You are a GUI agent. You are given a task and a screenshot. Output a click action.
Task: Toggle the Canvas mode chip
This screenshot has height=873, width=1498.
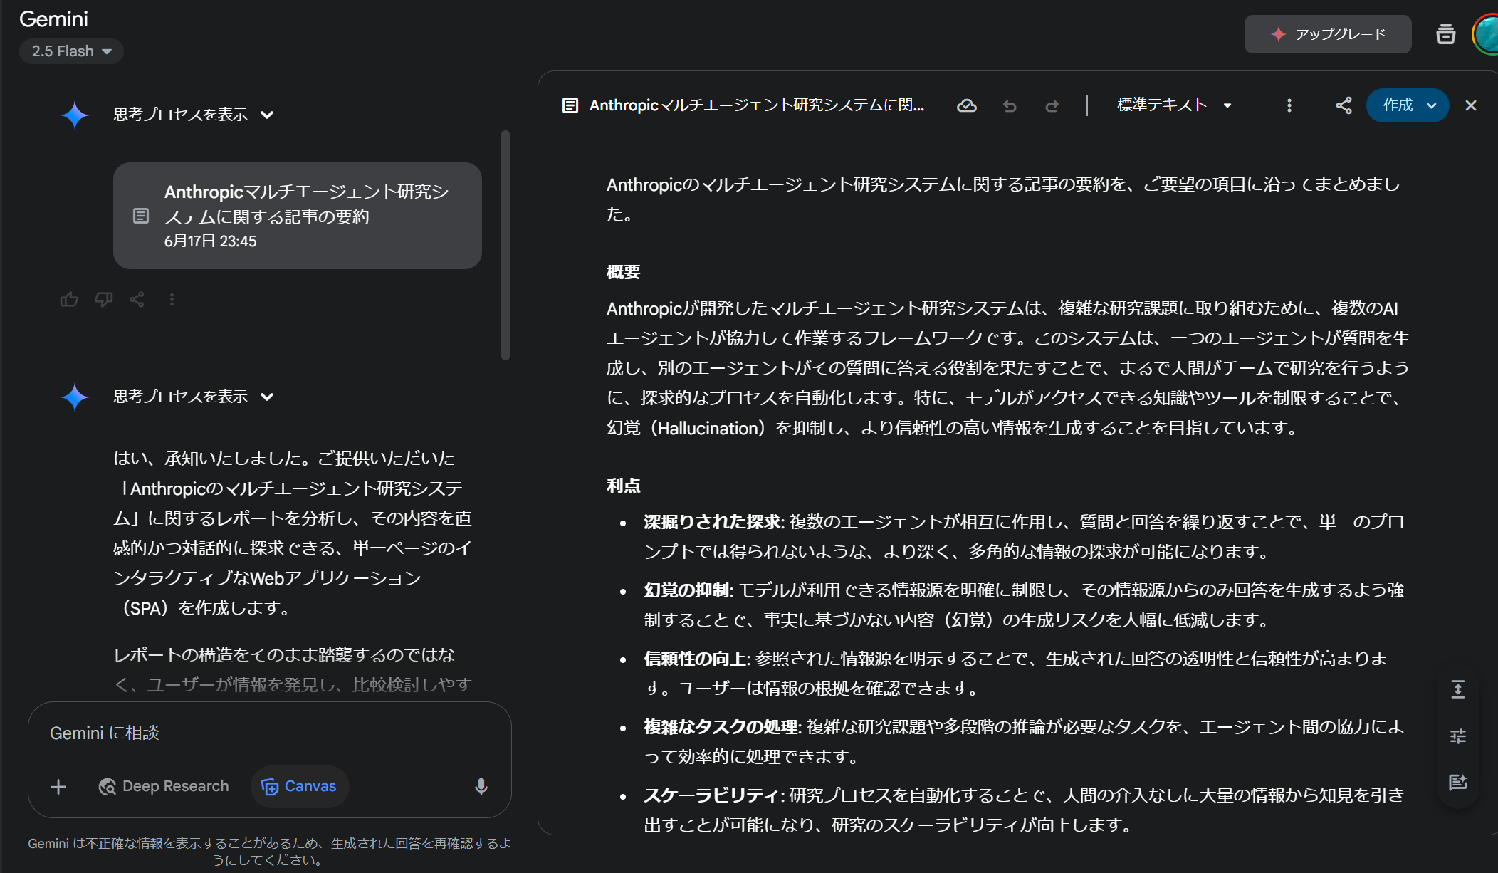(299, 786)
